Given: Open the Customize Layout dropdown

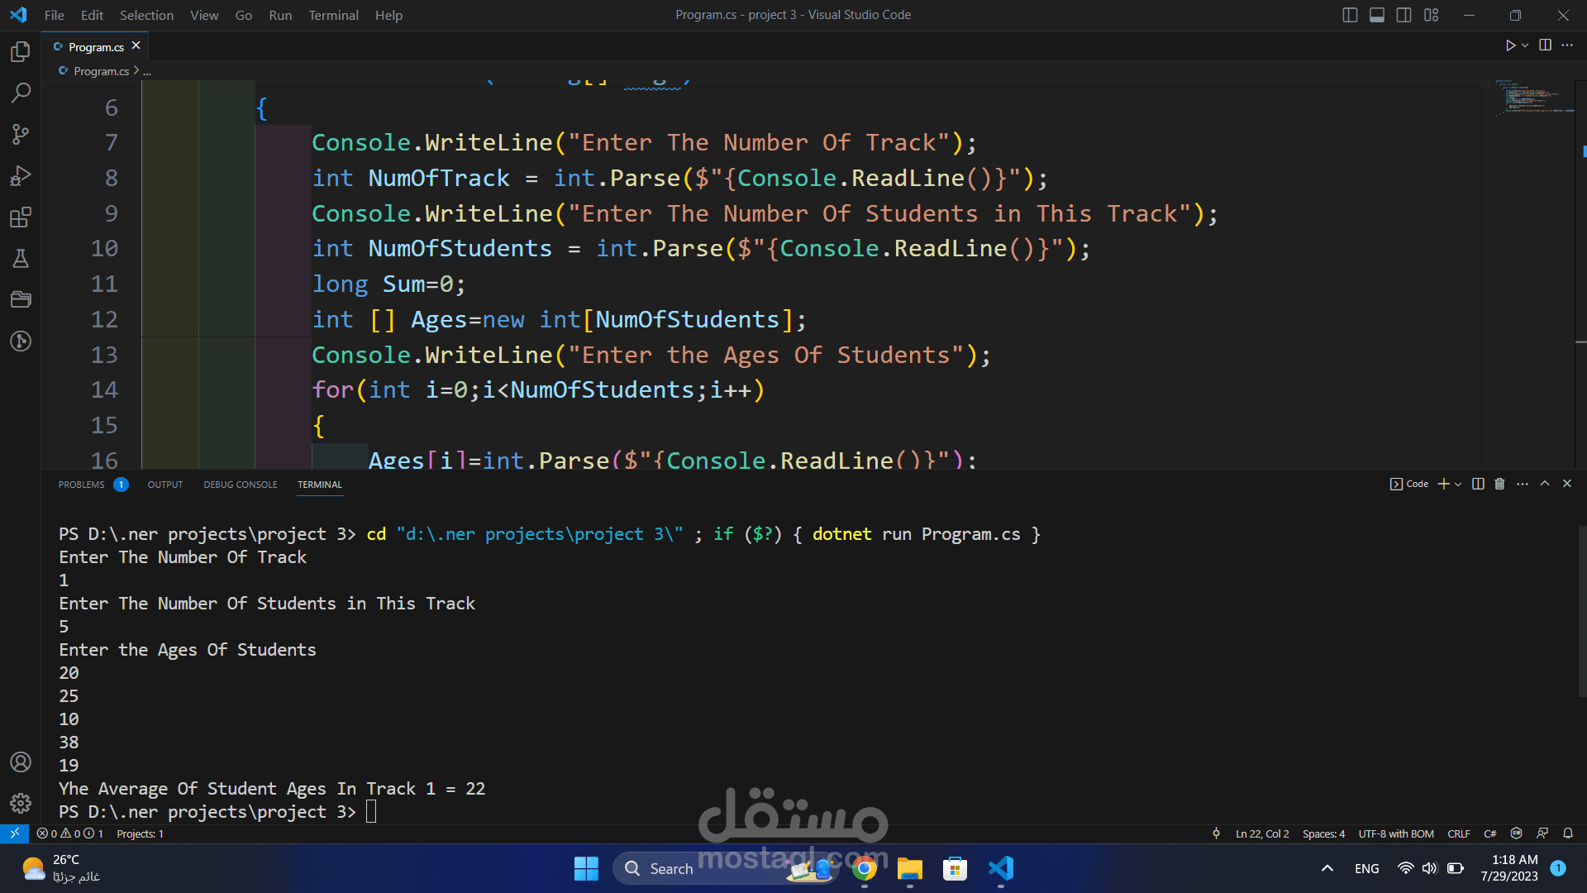Looking at the screenshot, I should coord(1431,14).
